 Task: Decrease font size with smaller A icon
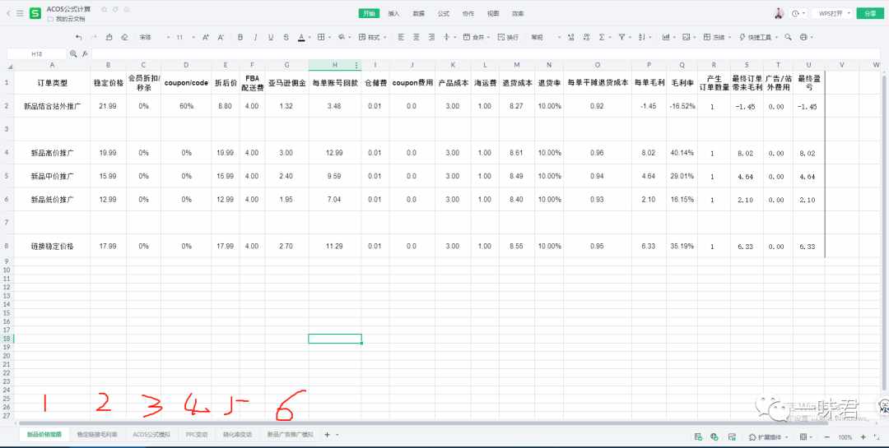point(221,37)
